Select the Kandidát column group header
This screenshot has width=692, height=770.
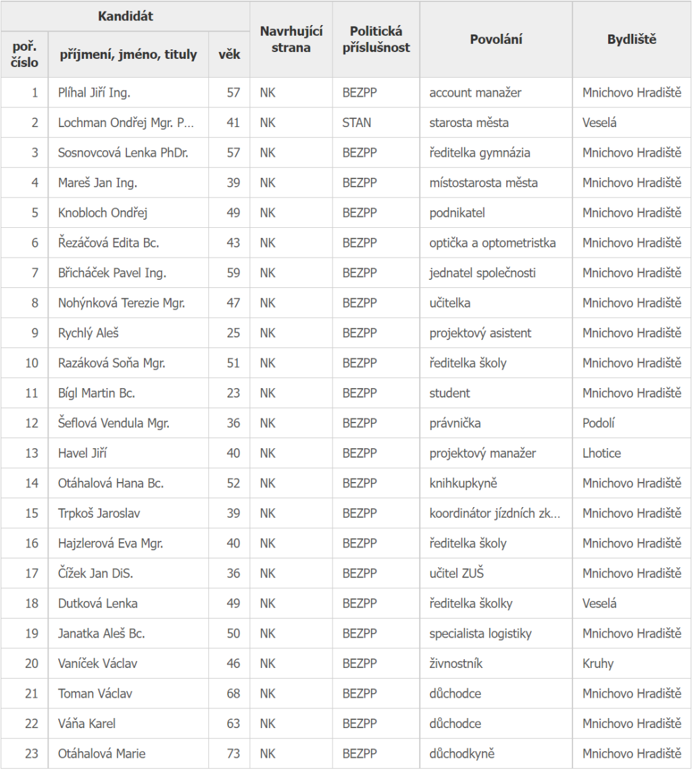click(x=125, y=16)
